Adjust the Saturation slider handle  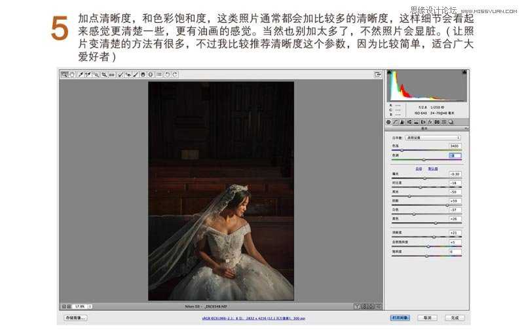pyautogui.click(x=426, y=256)
